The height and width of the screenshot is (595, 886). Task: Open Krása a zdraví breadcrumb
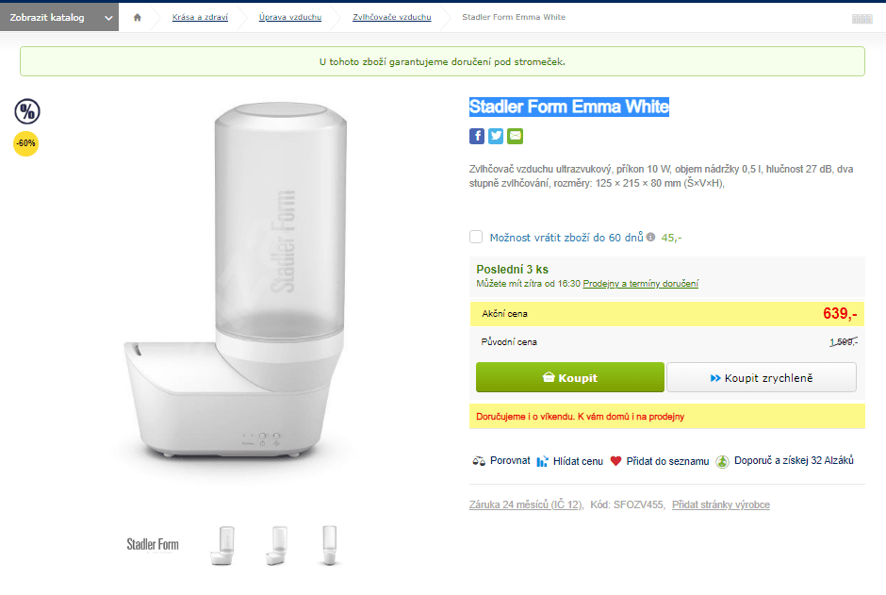[x=200, y=17]
